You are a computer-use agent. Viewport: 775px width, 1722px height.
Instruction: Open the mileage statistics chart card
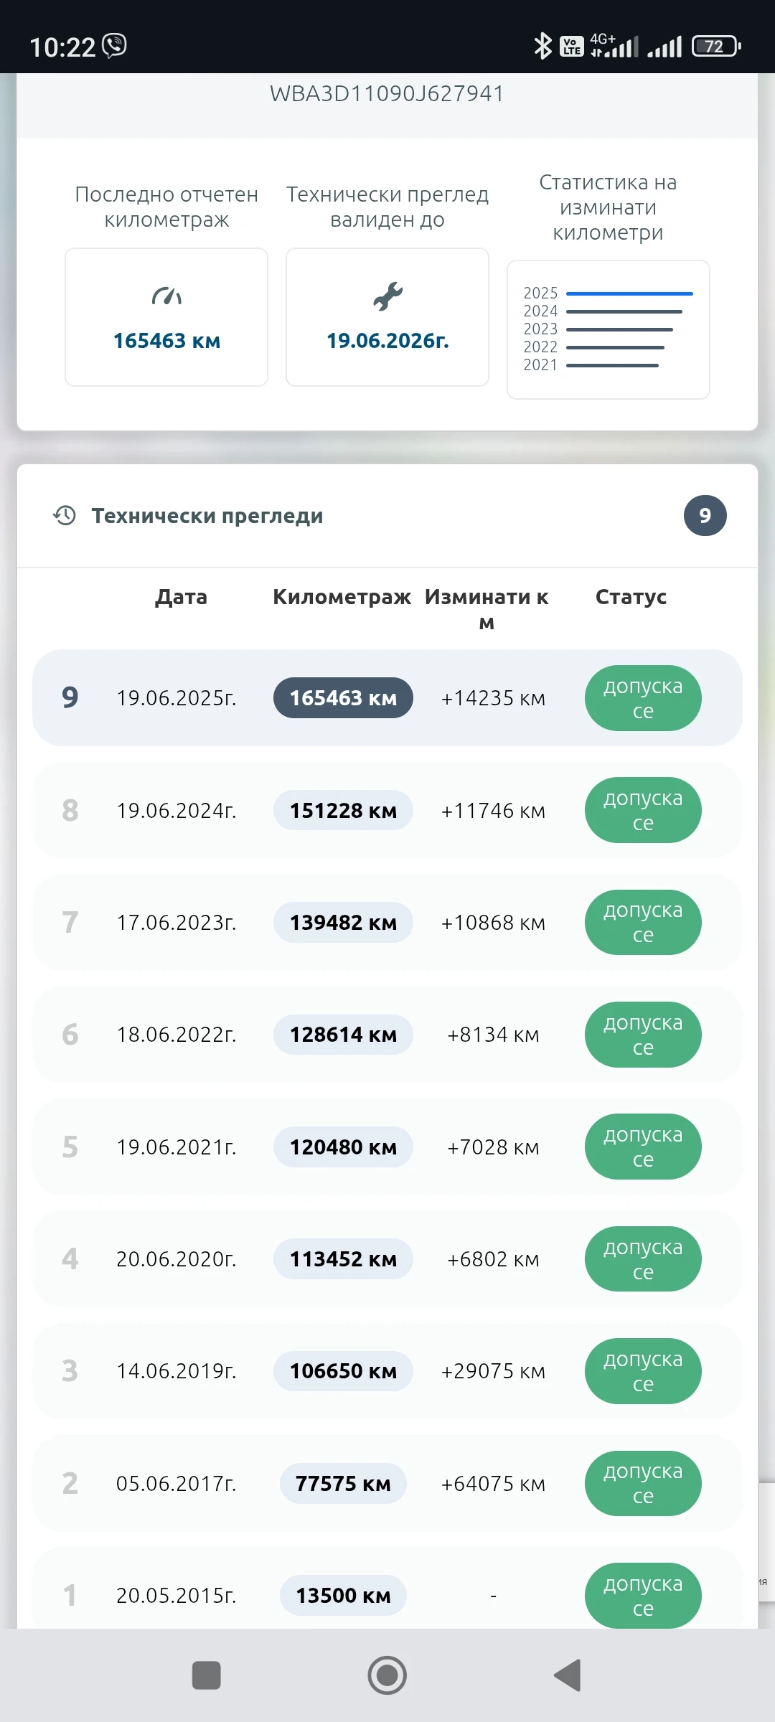pyautogui.click(x=608, y=329)
